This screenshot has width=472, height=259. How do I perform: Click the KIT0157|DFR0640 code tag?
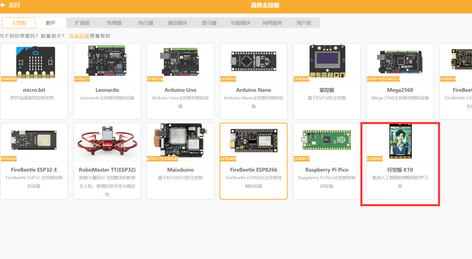pos(163,159)
